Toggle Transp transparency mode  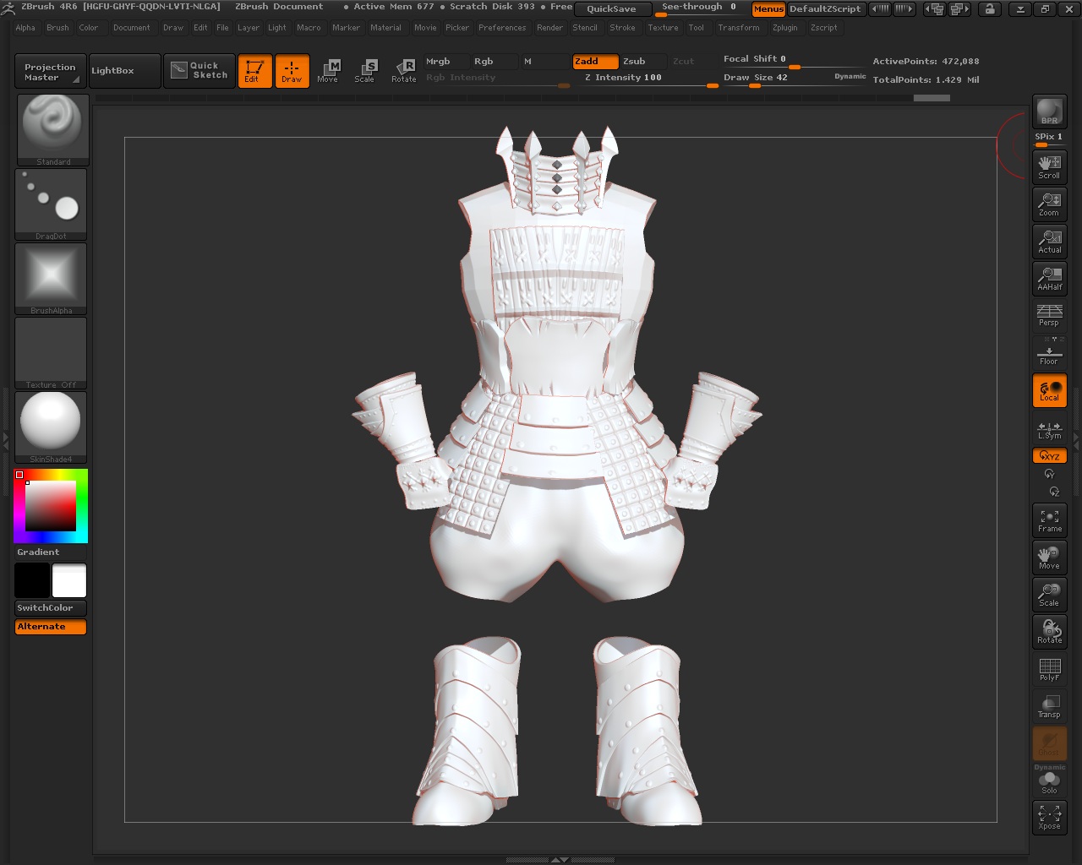pyautogui.click(x=1049, y=706)
